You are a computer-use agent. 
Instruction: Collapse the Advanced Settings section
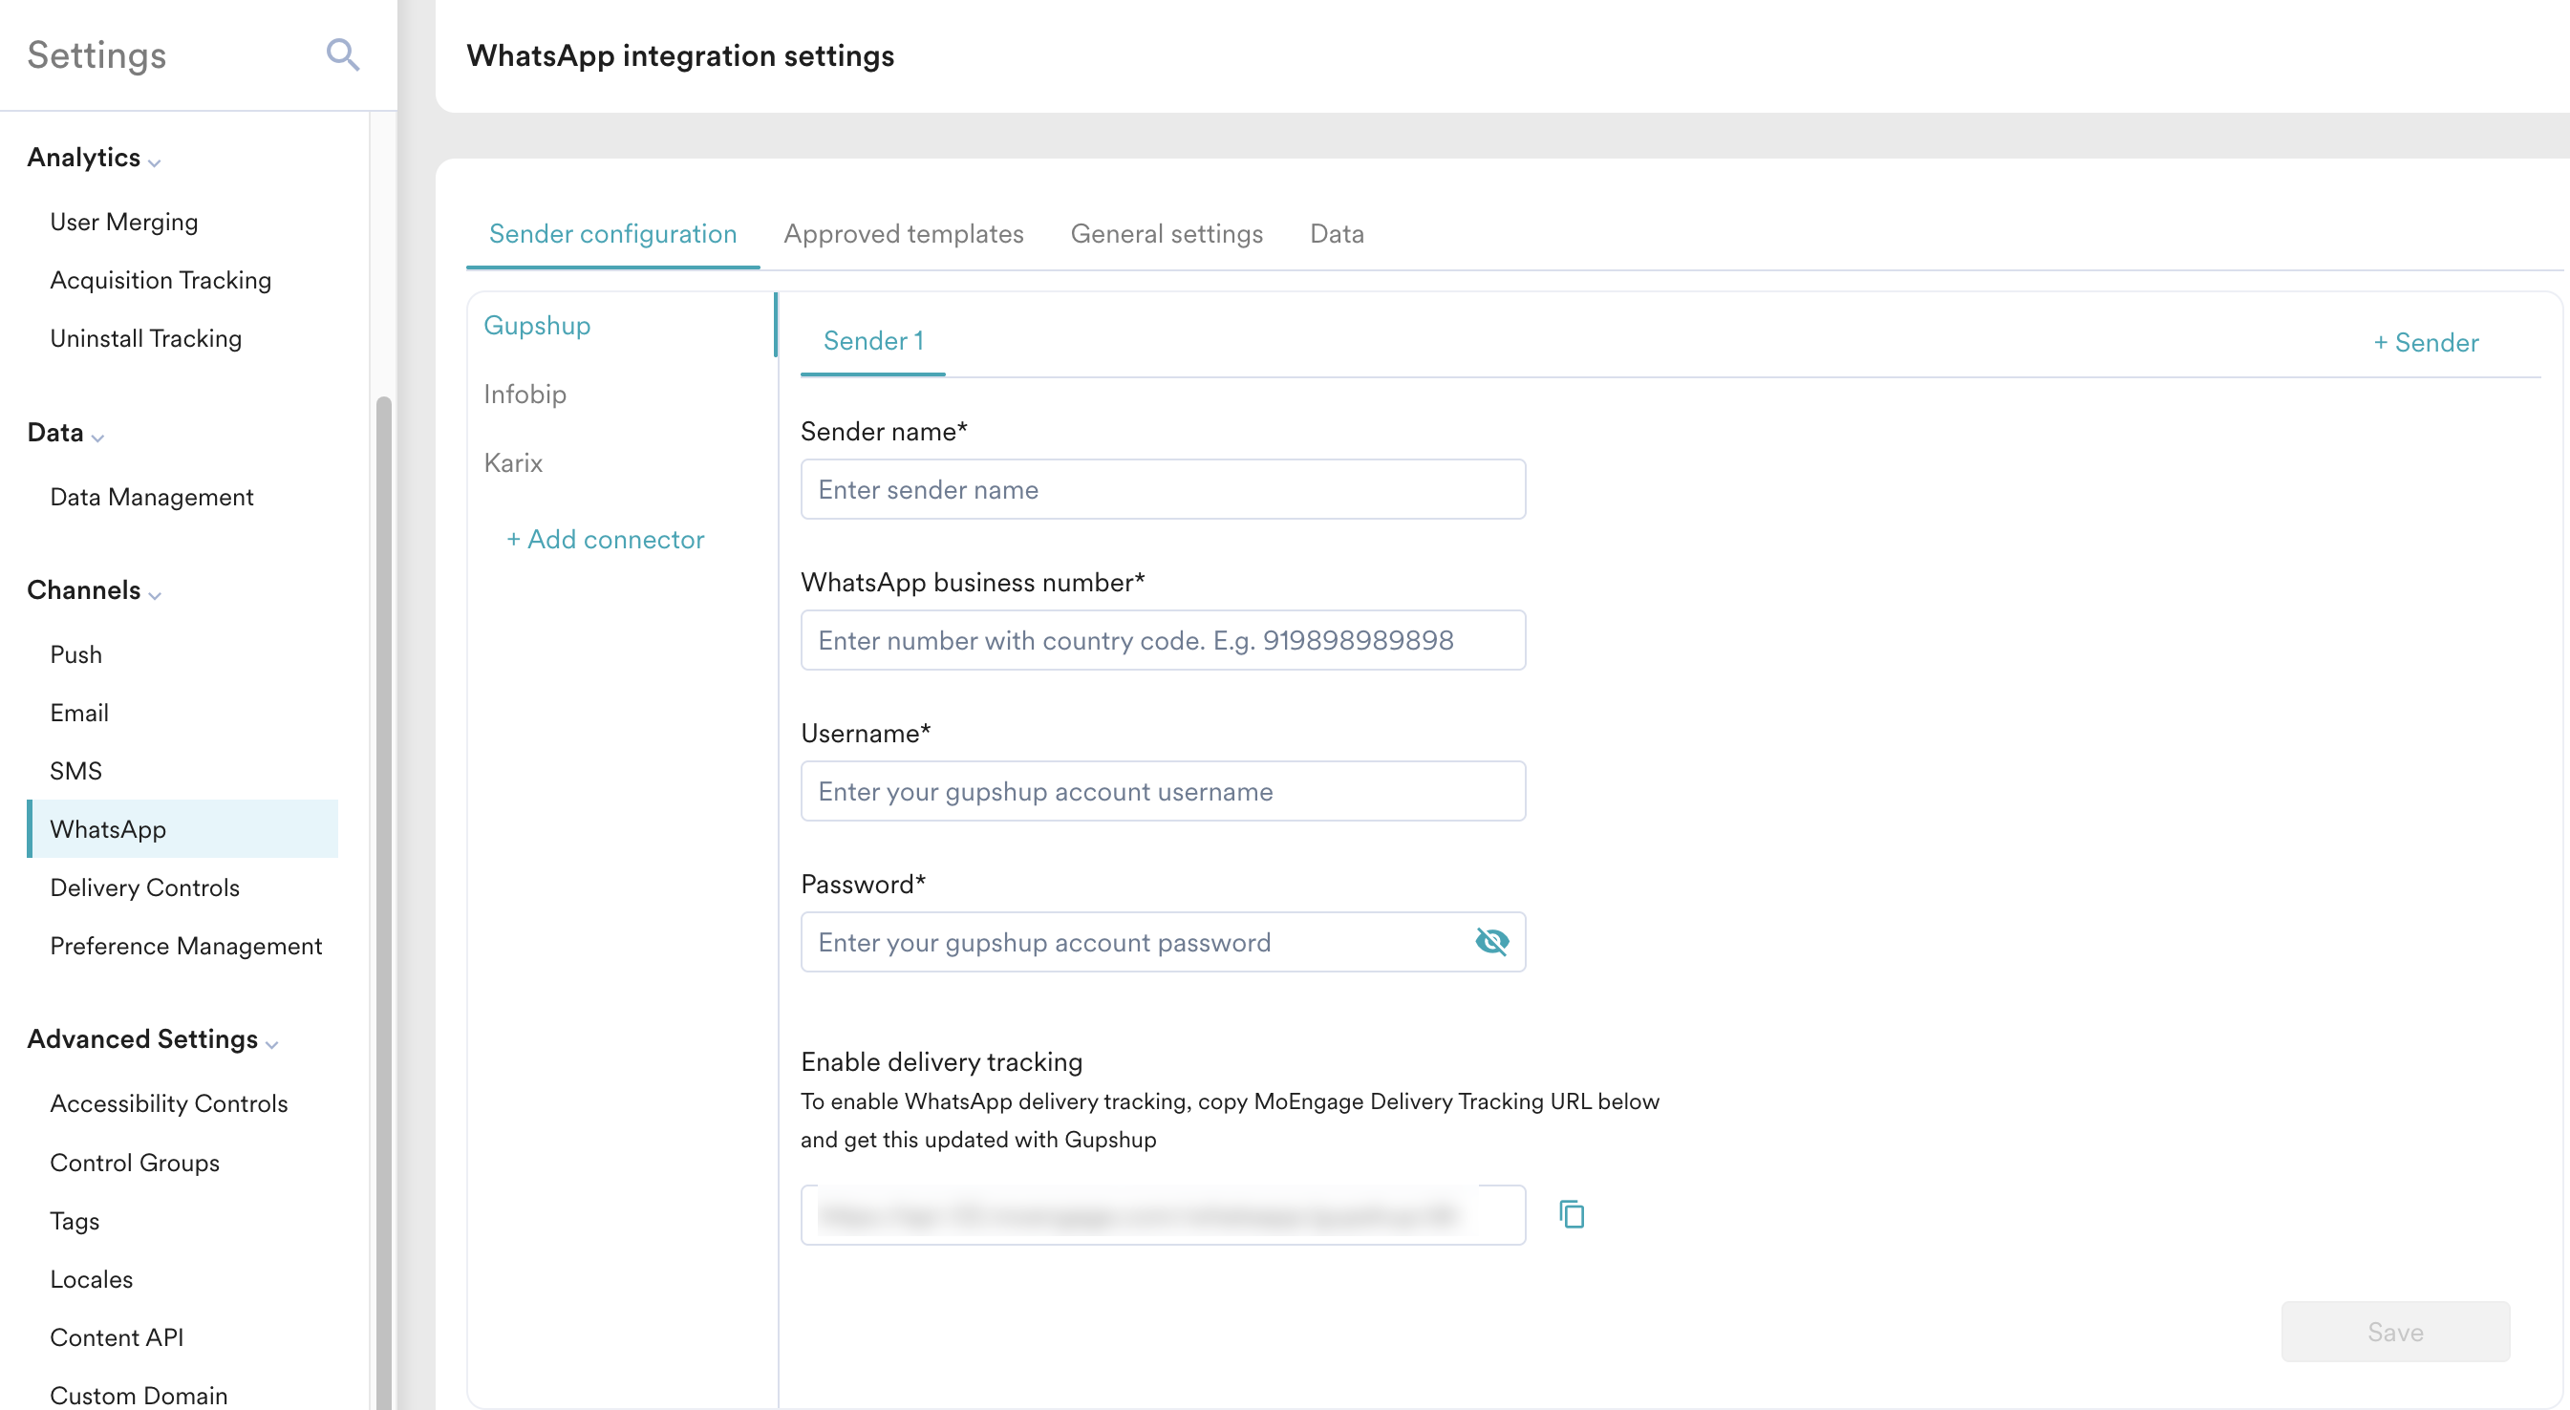click(271, 1044)
